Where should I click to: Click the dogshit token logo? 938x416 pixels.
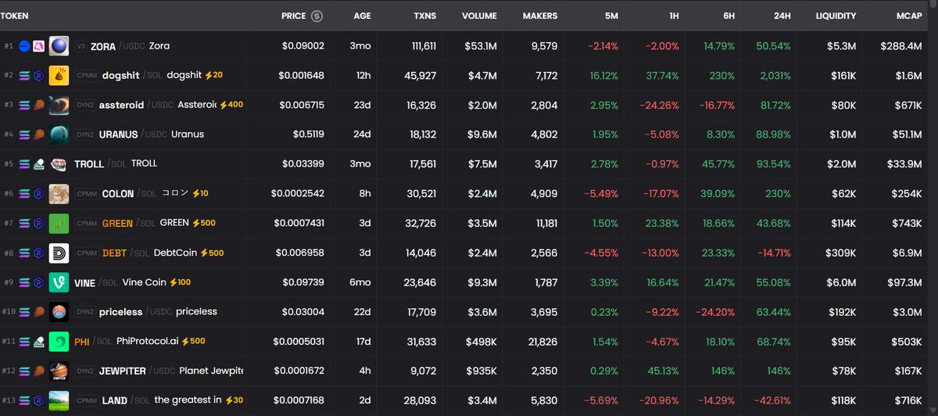tap(59, 76)
